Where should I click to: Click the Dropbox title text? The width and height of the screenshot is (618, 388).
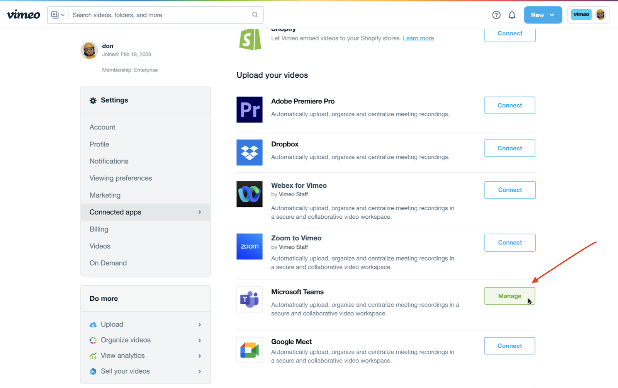coord(285,144)
